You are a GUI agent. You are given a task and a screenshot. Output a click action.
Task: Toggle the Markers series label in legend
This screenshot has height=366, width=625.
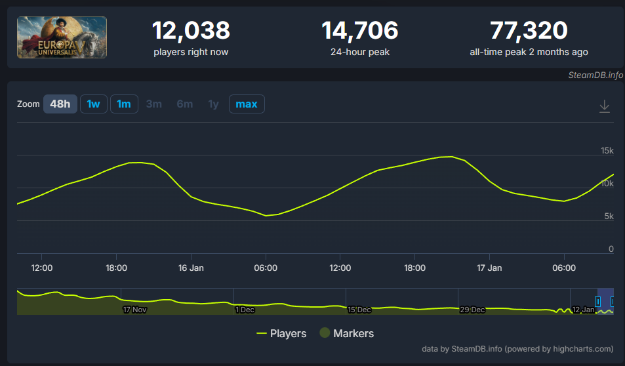[x=353, y=333]
